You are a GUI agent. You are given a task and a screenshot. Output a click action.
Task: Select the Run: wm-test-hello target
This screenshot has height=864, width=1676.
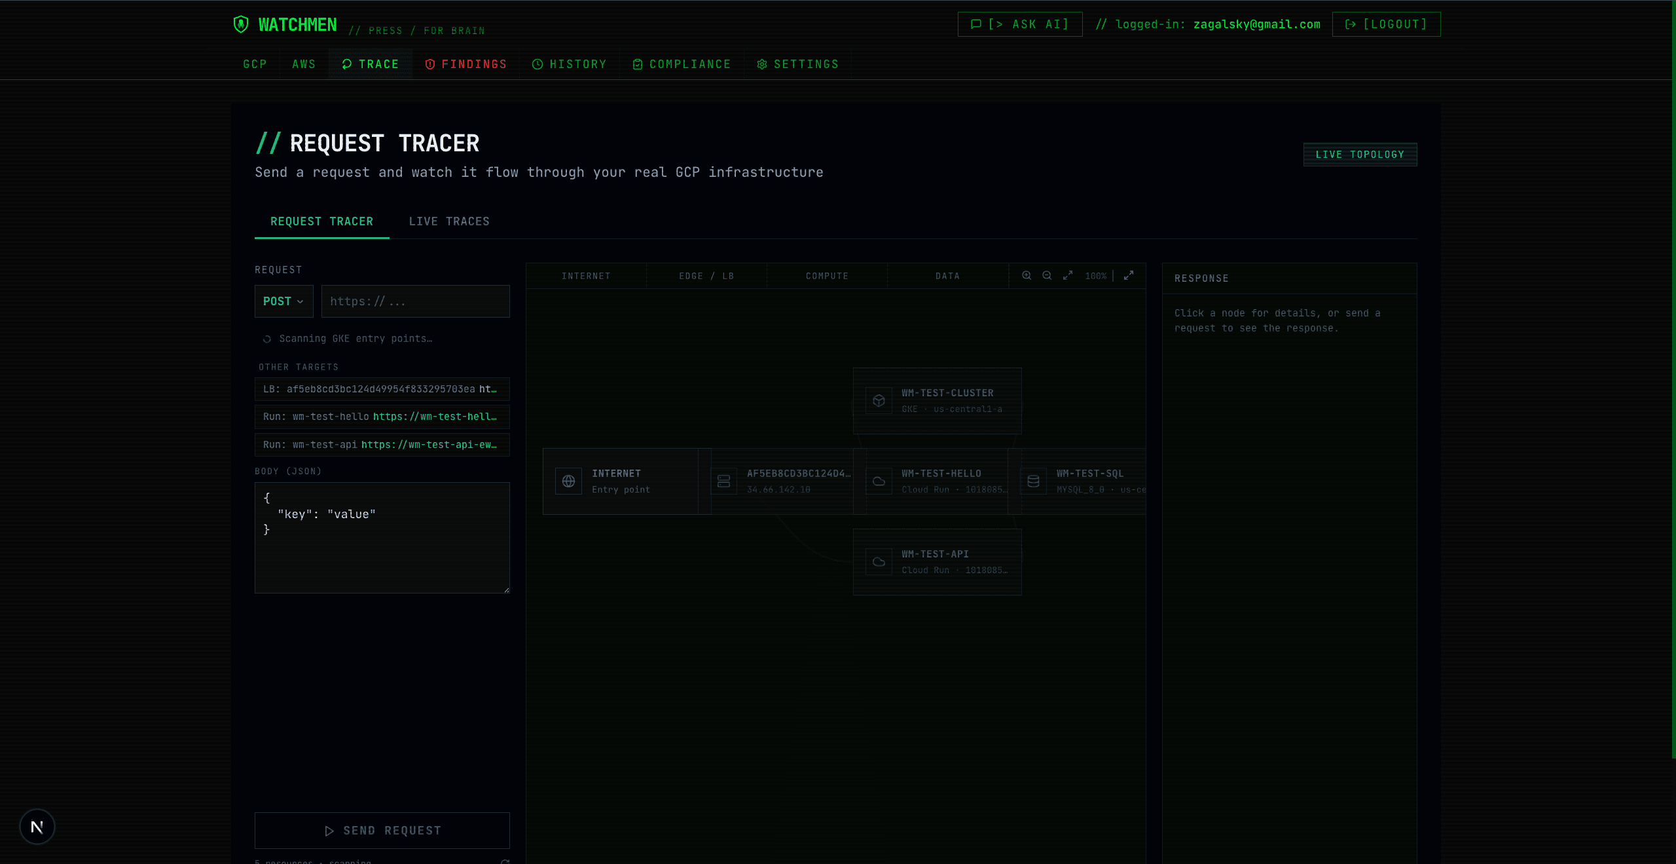point(382,417)
